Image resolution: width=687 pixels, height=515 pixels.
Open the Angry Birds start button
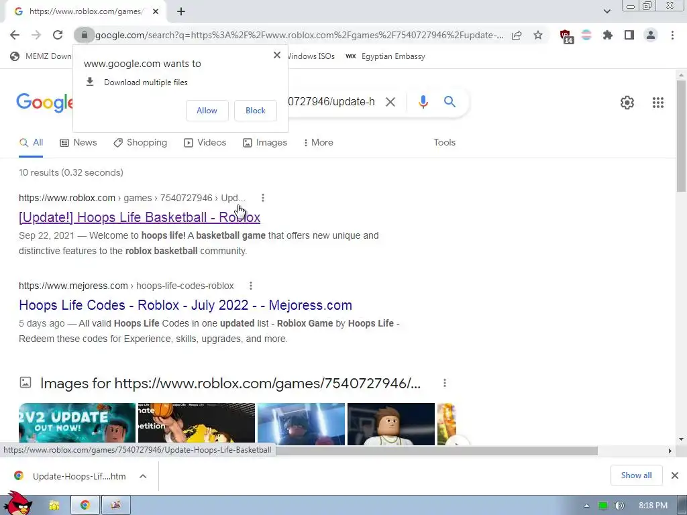(17, 503)
